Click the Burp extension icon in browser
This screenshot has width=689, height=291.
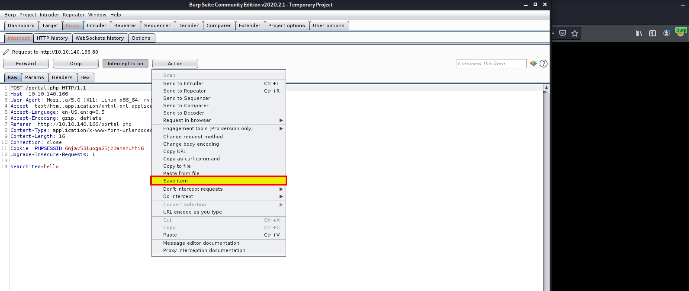point(681,32)
